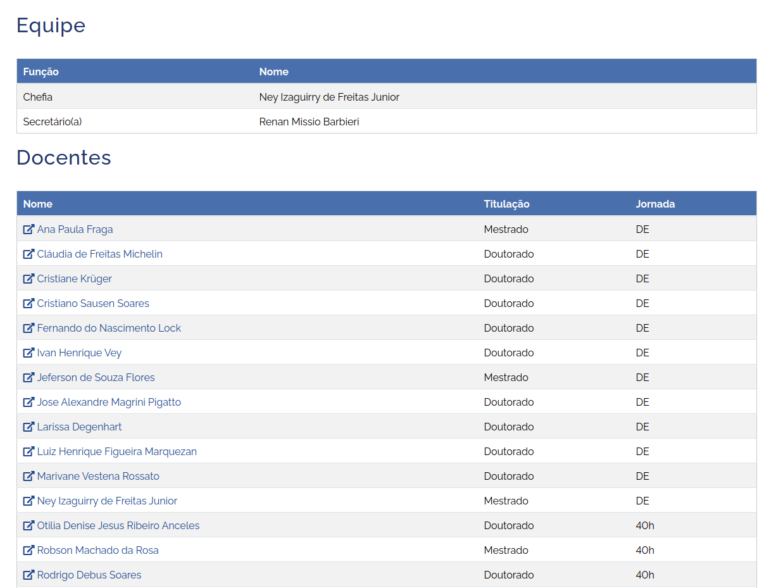Go to Luiz Henrique Figueira Marquezan's page

tap(116, 451)
